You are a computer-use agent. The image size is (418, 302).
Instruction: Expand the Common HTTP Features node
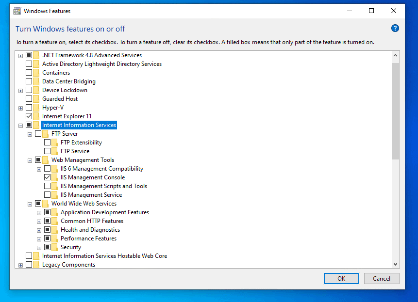(39, 222)
